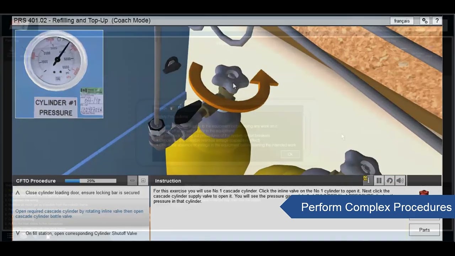The width and height of the screenshot is (455, 256).
Task: Click the small black valve on wall
Action: pos(172,65)
